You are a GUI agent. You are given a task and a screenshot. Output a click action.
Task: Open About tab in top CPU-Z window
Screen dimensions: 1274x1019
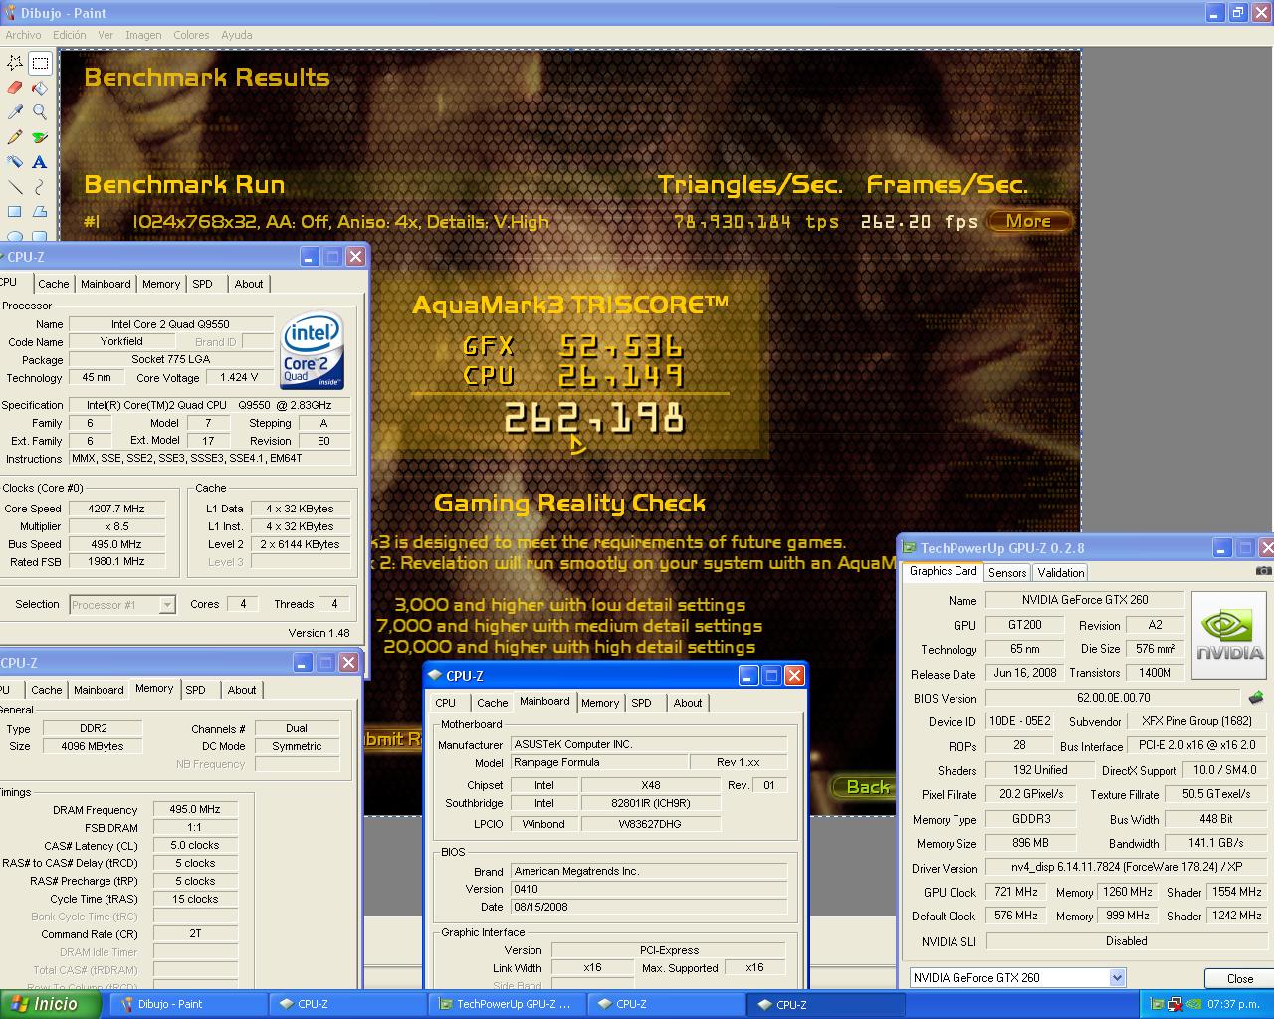pos(249,284)
